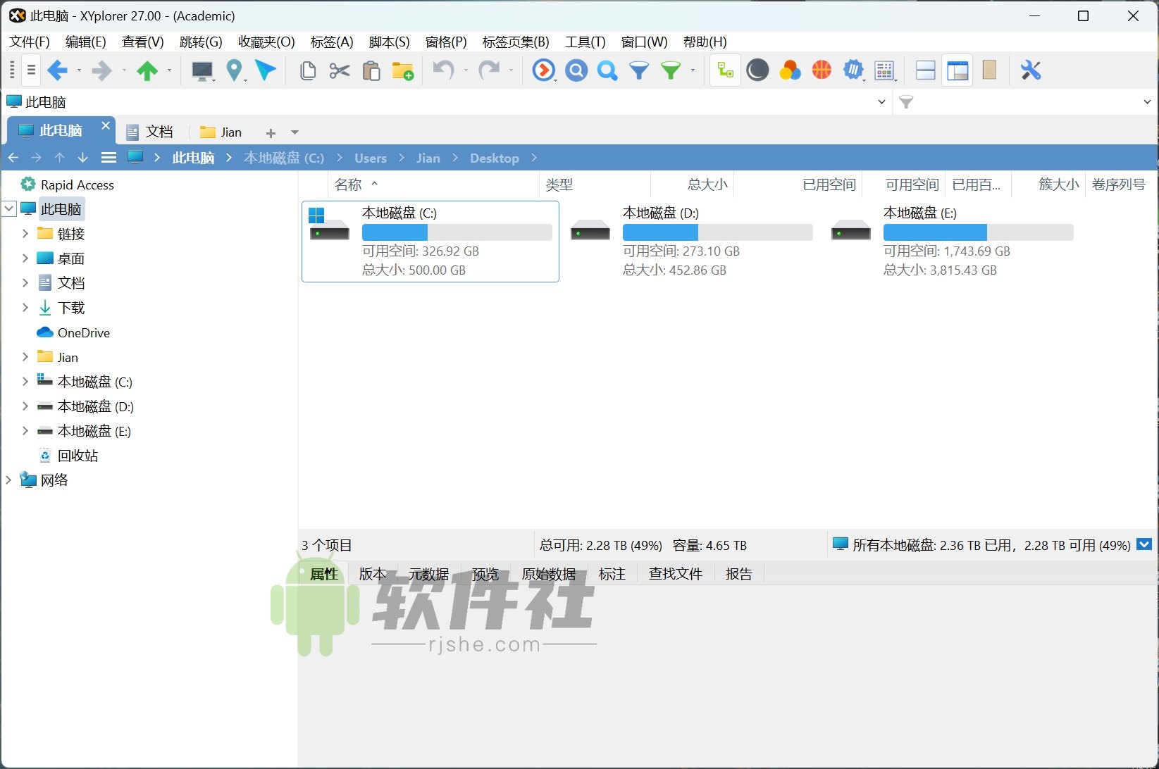Open the 工具(T) menu
The height and width of the screenshot is (769, 1159).
(585, 42)
